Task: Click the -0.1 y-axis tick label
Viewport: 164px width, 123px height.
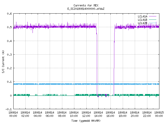Action: pos(8,109)
